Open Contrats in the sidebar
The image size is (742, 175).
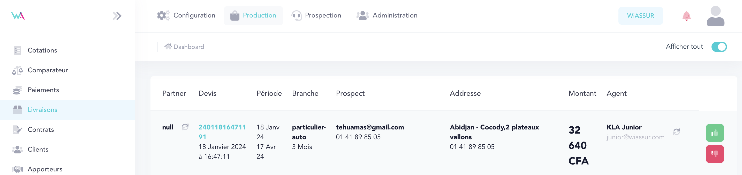(x=41, y=129)
